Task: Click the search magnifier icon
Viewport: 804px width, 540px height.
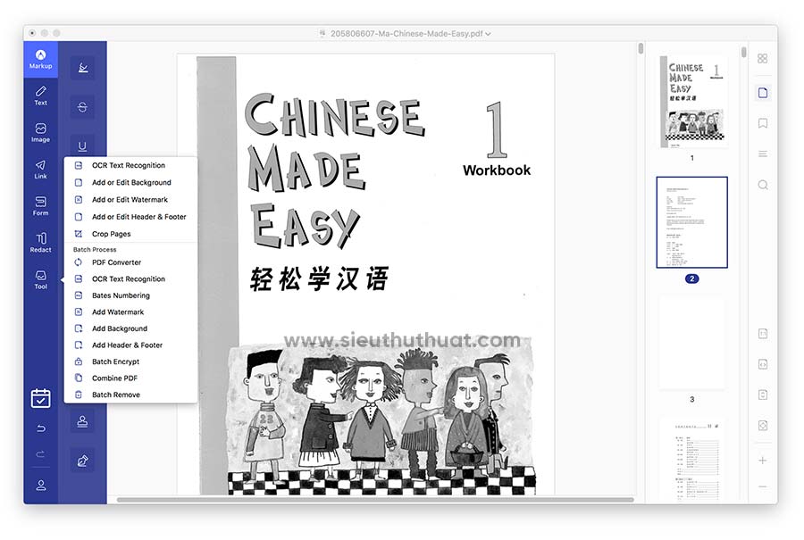Action: [763, 185]
